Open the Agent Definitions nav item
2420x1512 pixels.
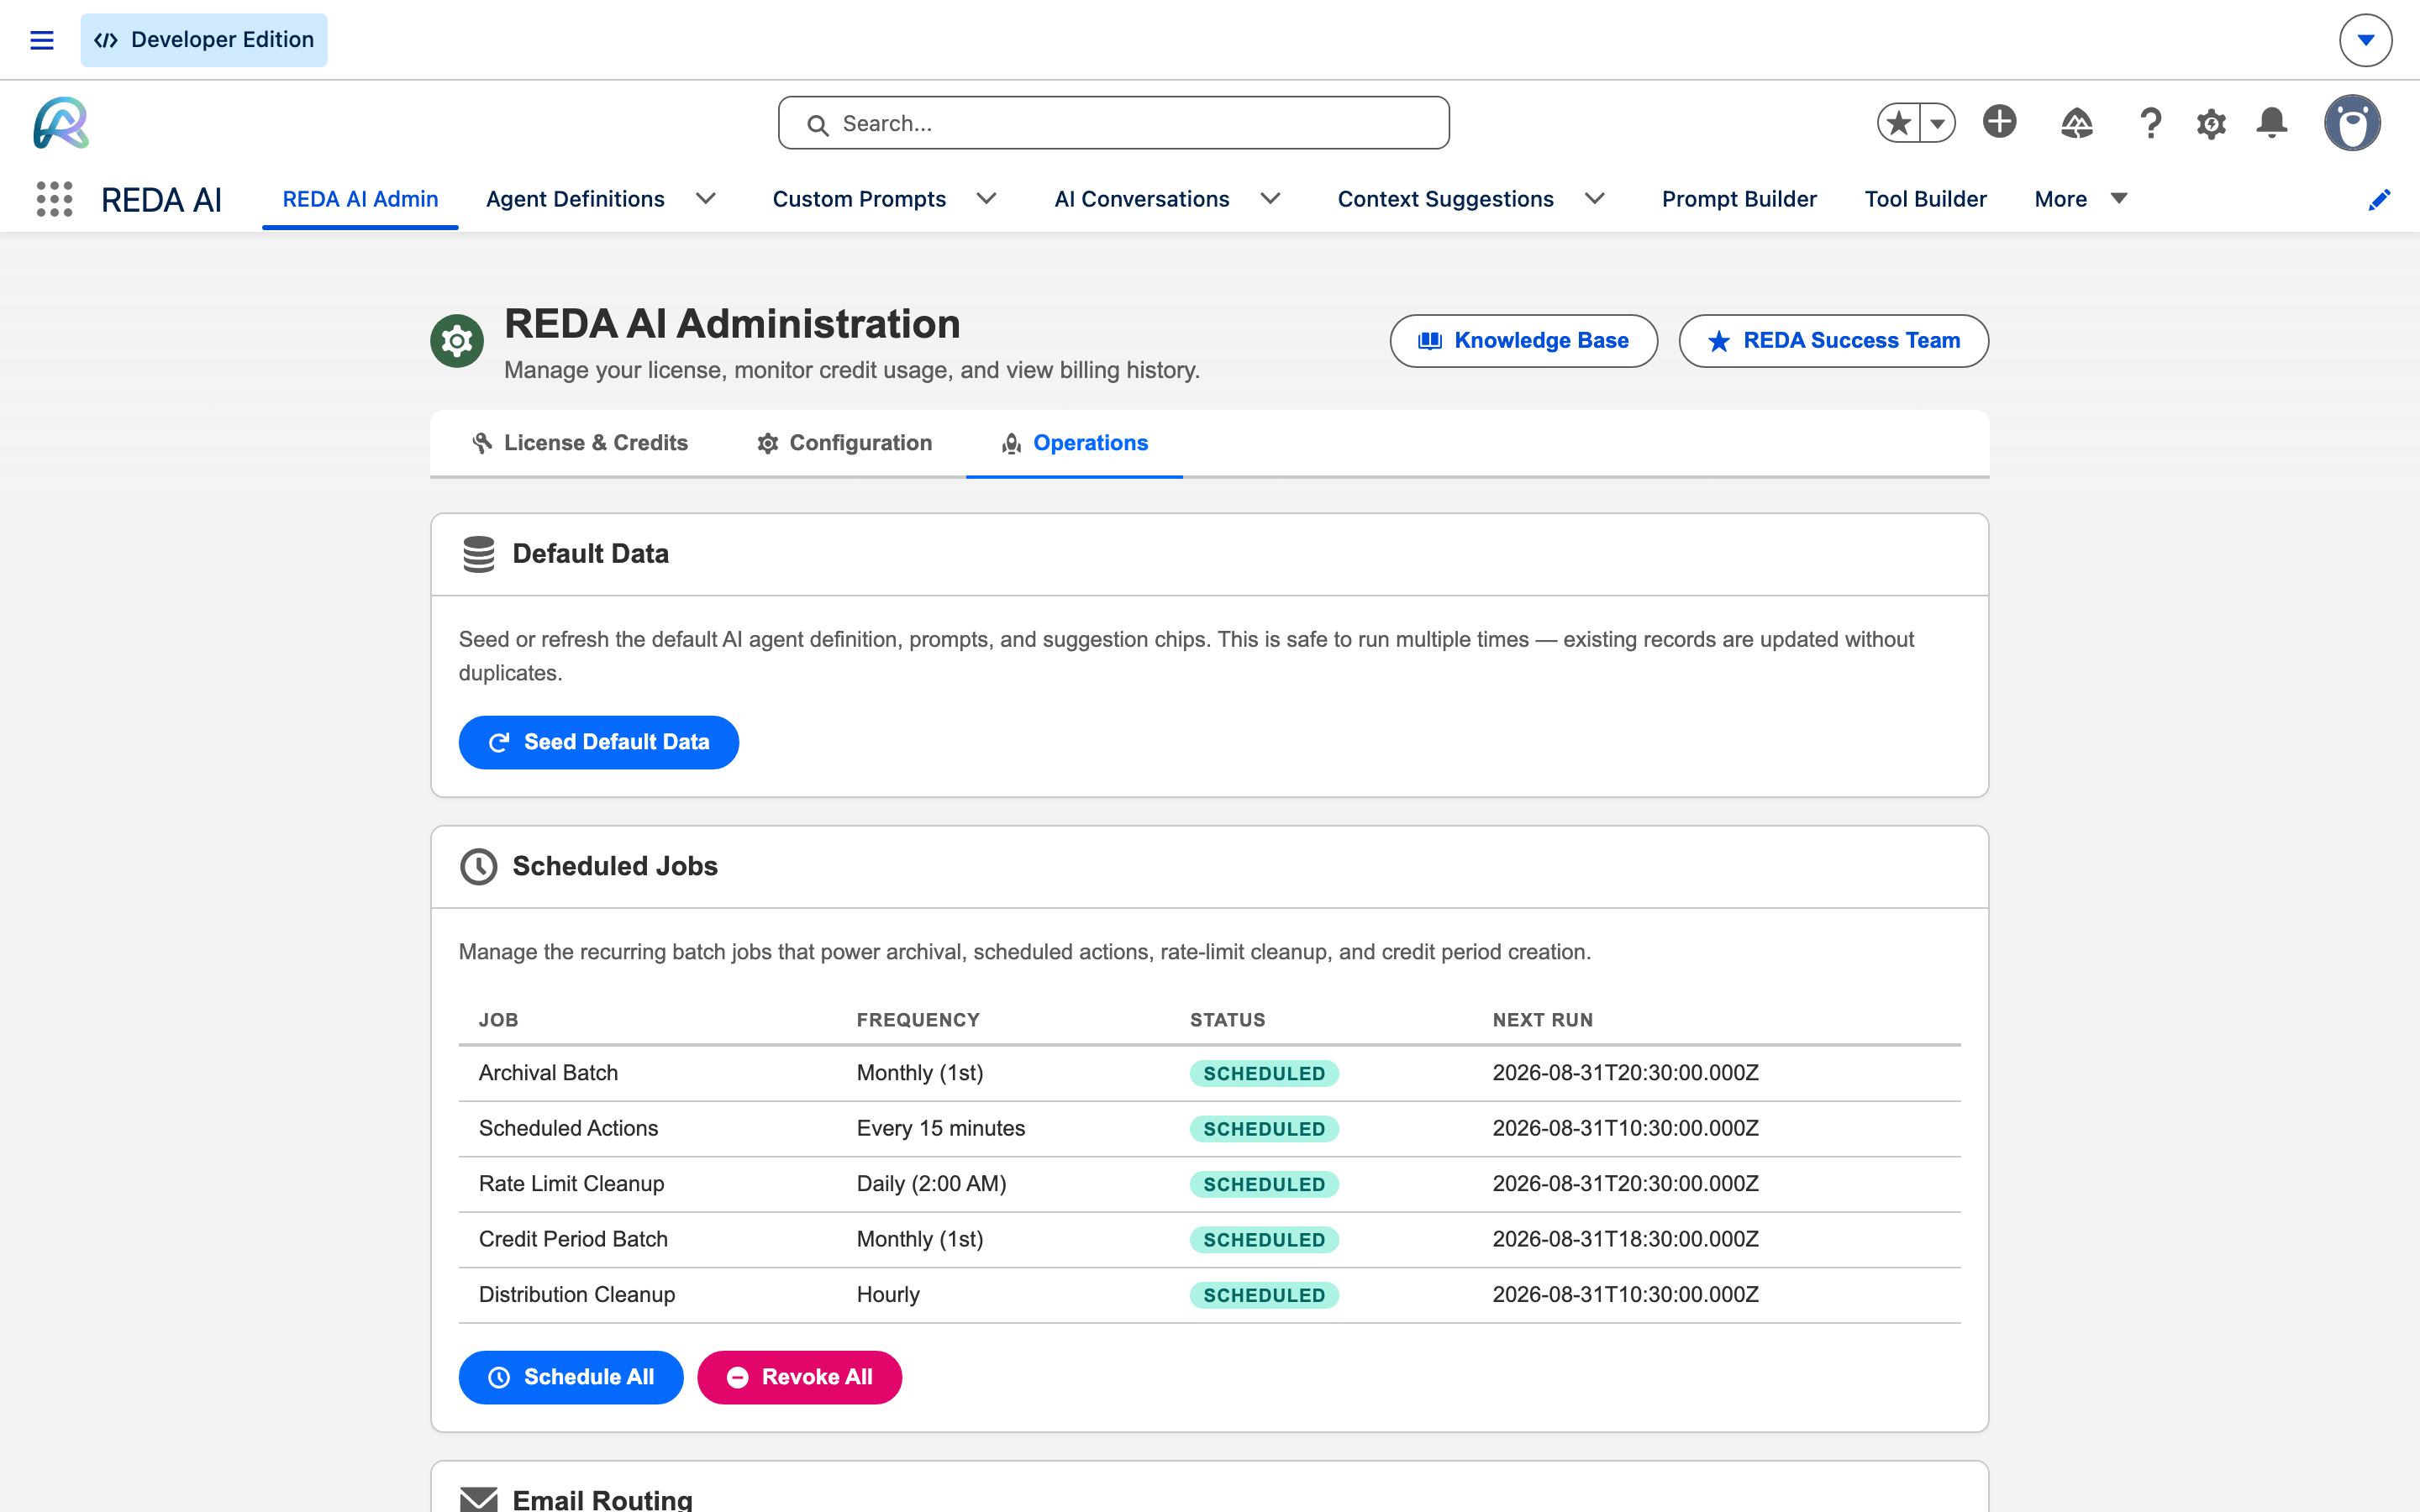[x=575, y=199]
